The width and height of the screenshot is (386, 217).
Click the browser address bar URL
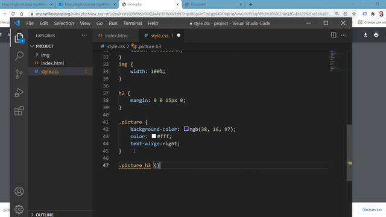[183, 14]
